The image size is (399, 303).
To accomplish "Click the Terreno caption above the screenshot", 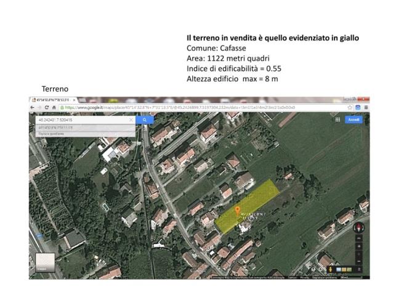I will tap(55, 89).
